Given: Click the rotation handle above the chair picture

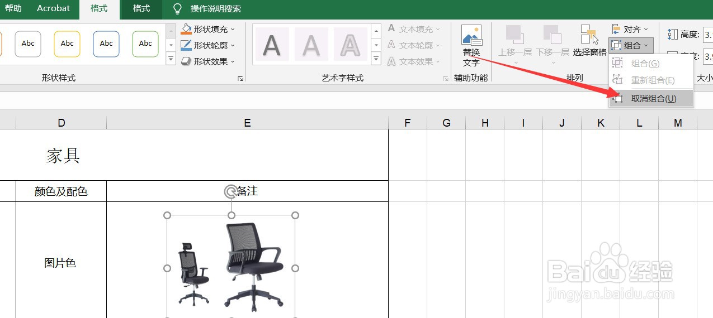Looking at the screenshot, I should coord(230,192).
